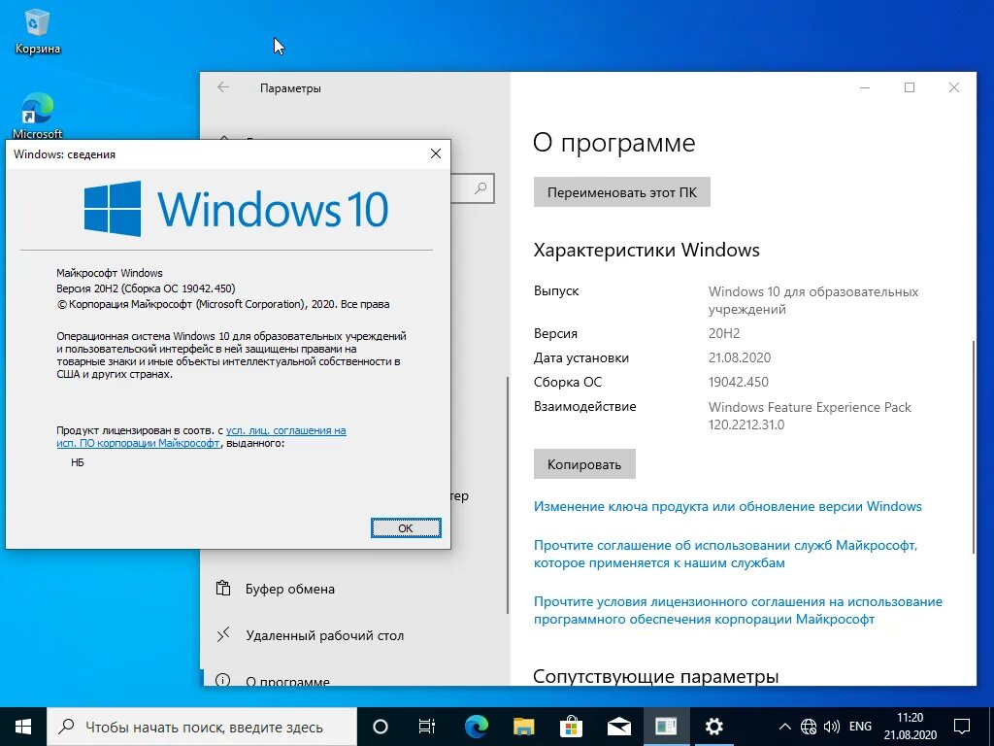Click the Cortana circle icon on taskbar
The width and height of the screenshot is (994, 746).
380,727
